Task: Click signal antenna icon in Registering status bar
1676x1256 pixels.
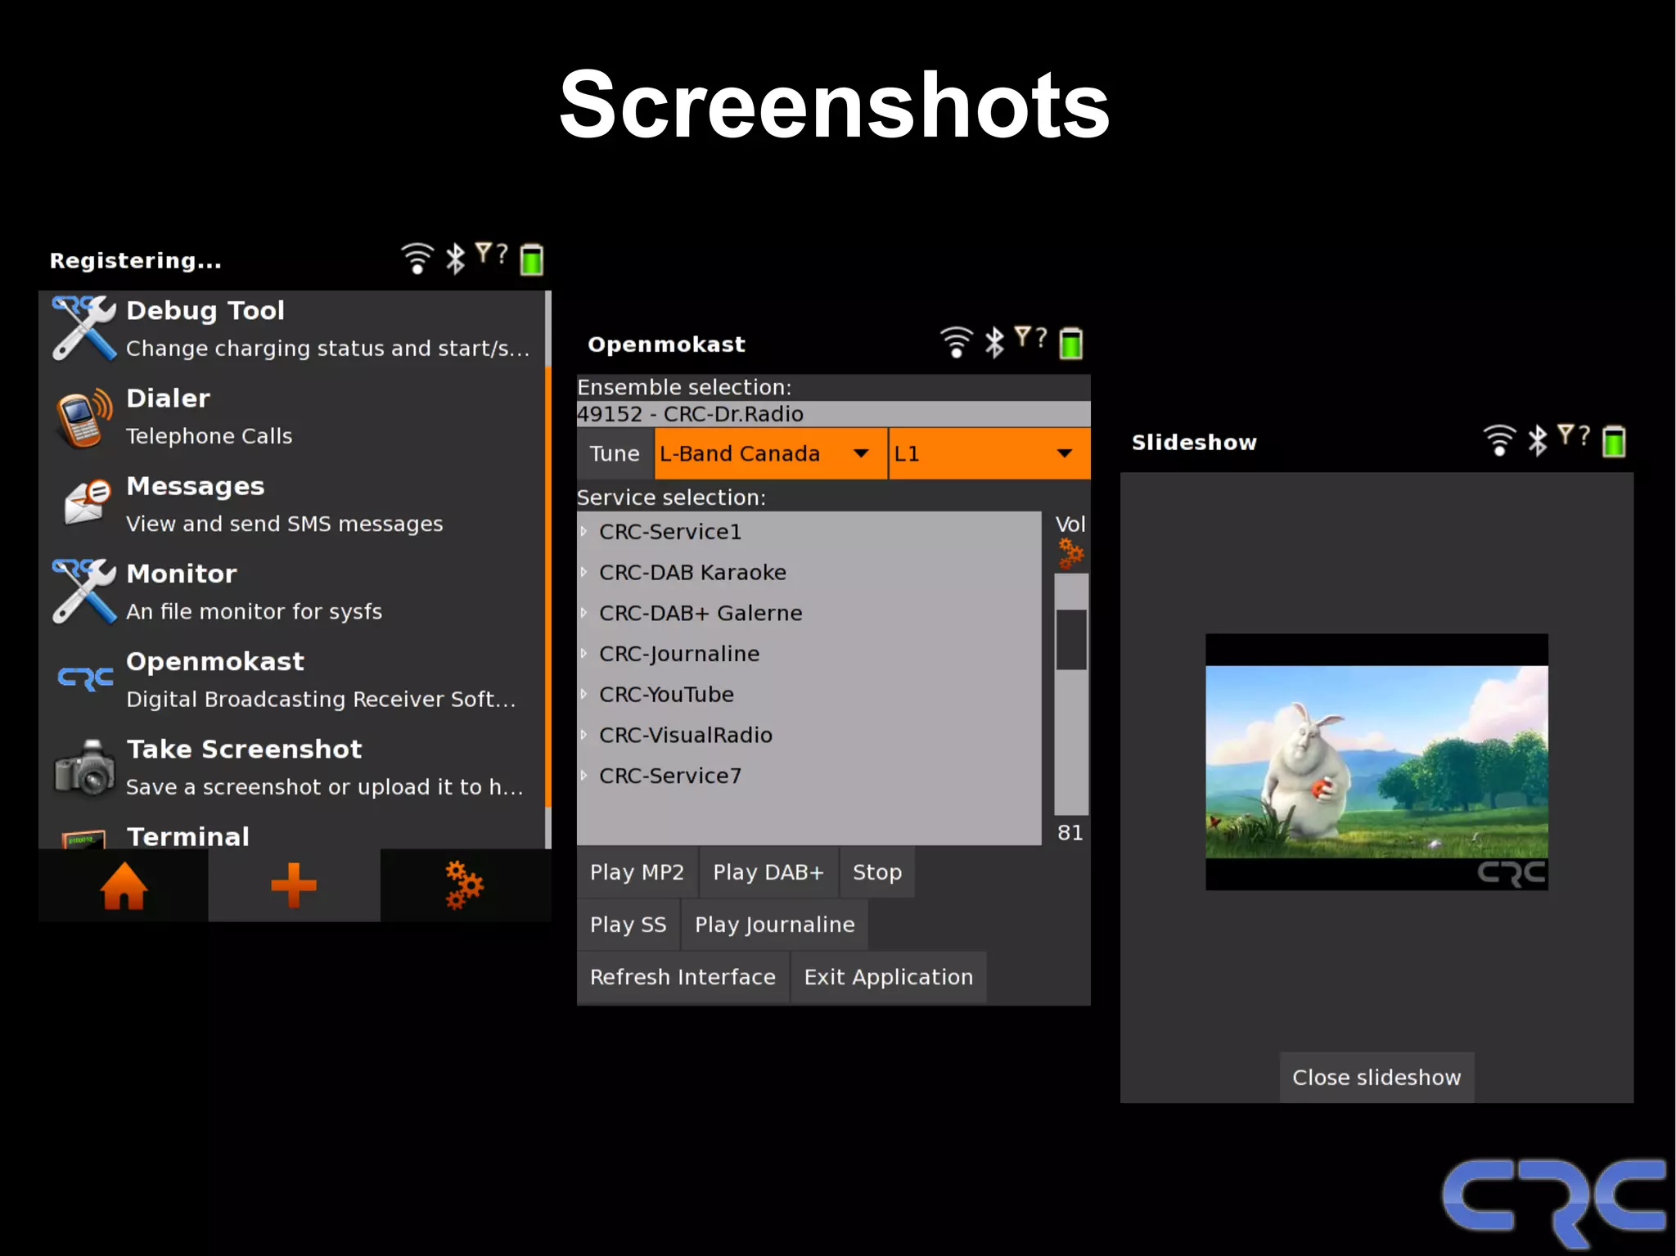Action: [x=491, y=253]
